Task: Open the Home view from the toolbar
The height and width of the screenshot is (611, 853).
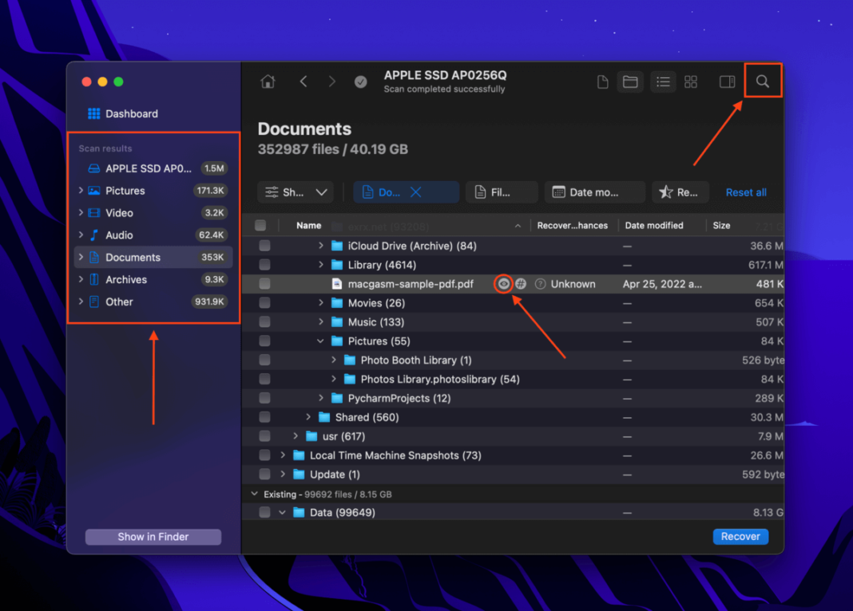Action: 267,81
